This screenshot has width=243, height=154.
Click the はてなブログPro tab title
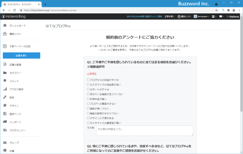tap(19, 4)
